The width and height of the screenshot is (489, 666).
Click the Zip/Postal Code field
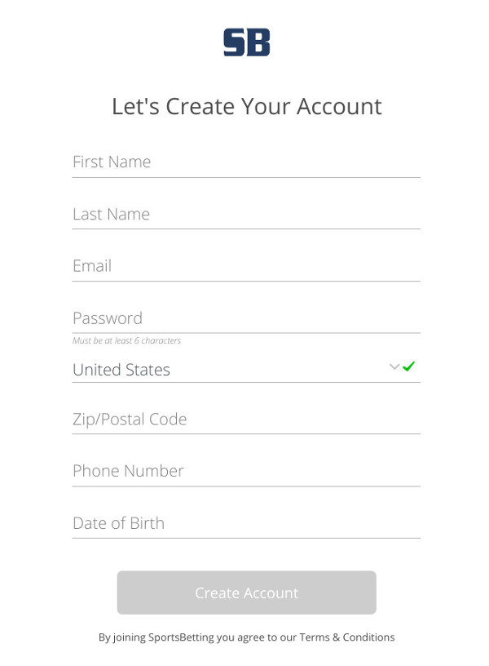246,420
